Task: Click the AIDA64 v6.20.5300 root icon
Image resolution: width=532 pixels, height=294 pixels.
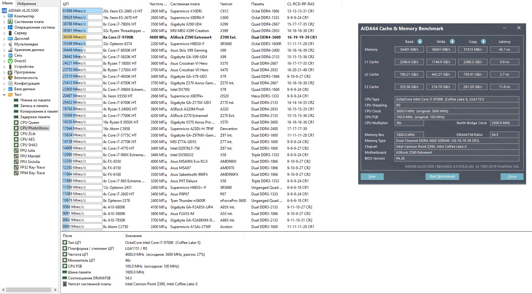Action: click(x=4, y=11)
